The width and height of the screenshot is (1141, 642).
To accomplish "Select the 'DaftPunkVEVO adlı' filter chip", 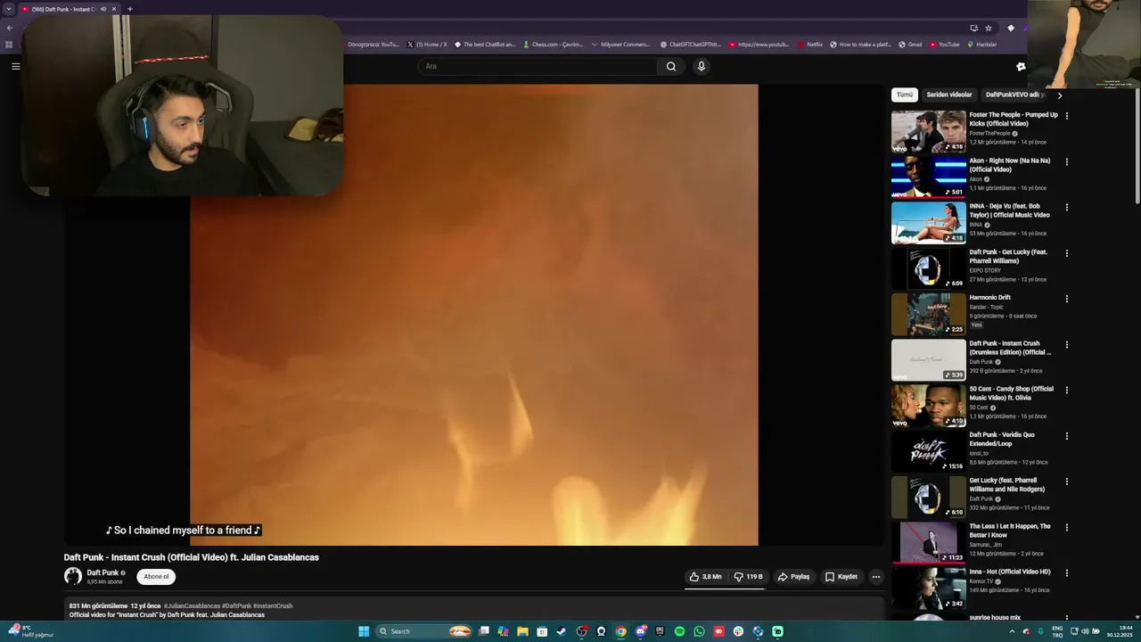I will point(1014,95).
